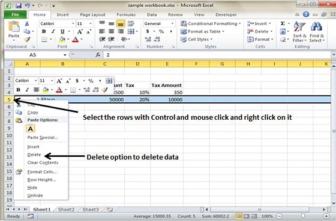This screenshot has width=336, height=221.
Task: Apply ribbon percent style
Action: (161, 32)
